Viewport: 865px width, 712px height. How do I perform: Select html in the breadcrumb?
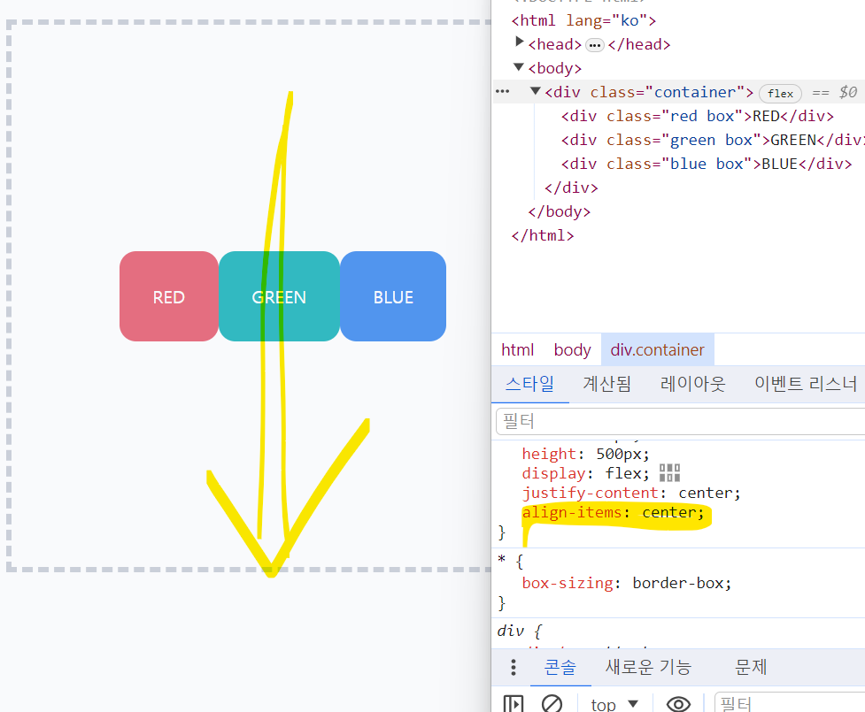[517, 350]
